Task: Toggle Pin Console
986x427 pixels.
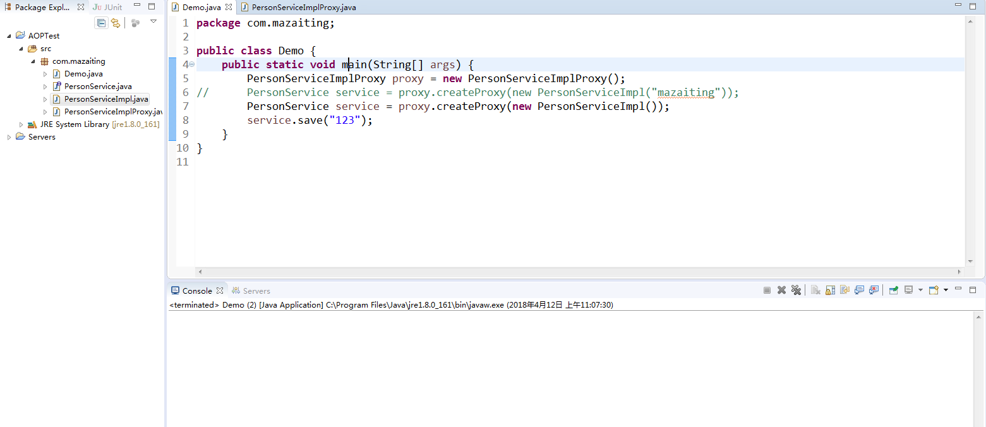Action: [x=893, y=290]
